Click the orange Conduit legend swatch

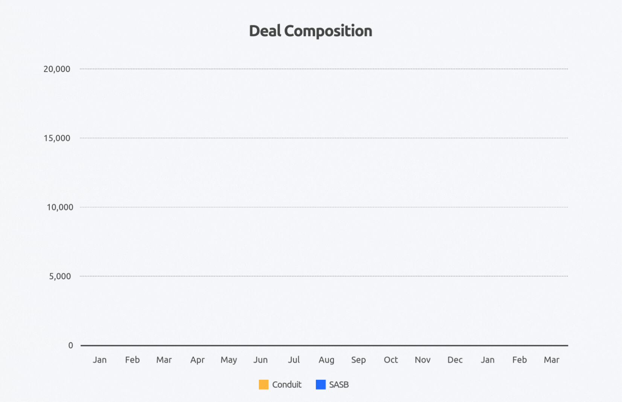(264, 385)
